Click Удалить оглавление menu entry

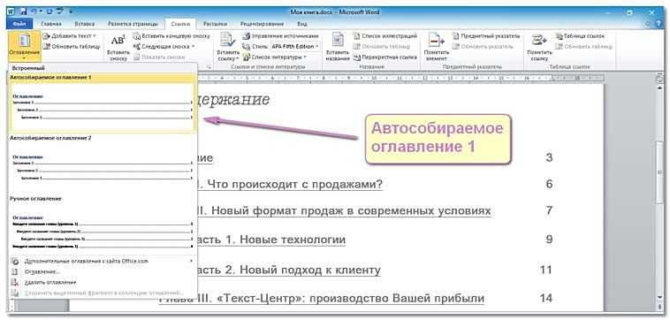(50, 282)
